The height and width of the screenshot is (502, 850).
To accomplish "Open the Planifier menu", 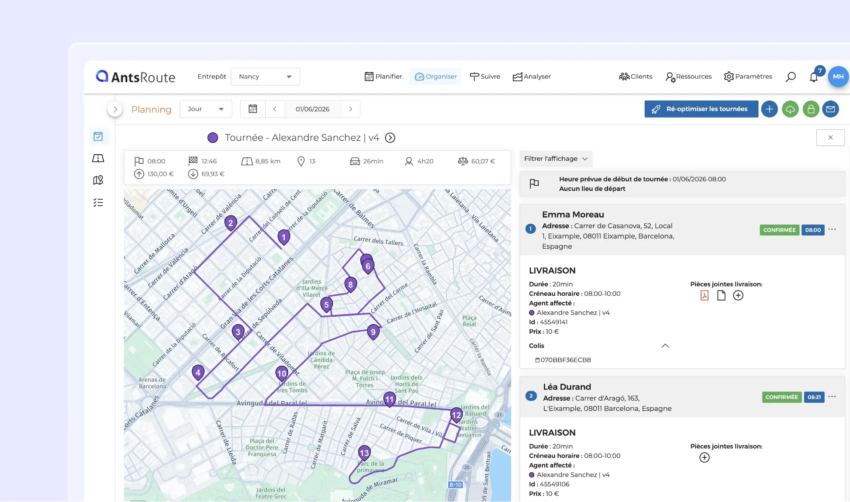I will [383, 76].
